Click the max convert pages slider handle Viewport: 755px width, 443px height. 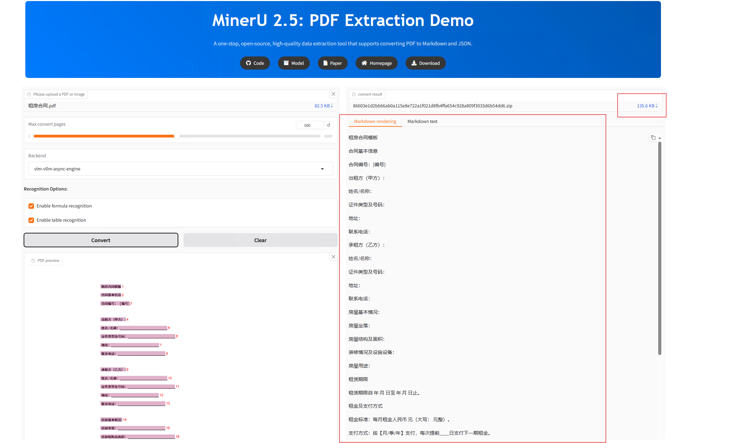point(177,136)
